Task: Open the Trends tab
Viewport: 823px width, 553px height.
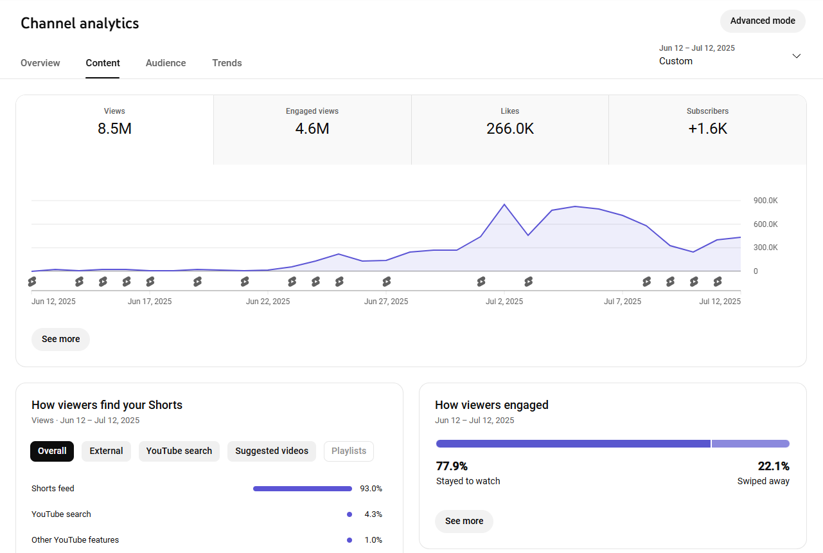Action: click(227, 63)
